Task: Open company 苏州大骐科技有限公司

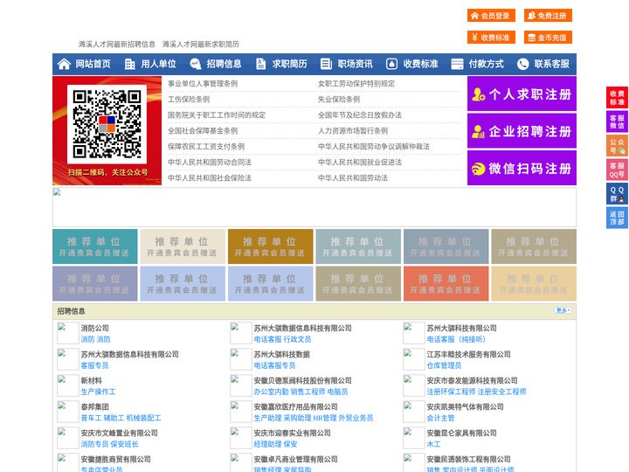Action: (462, 328)
